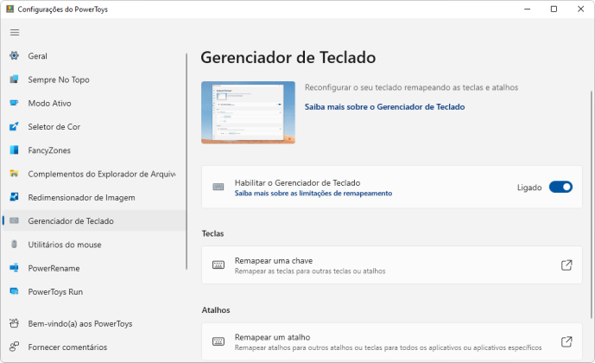The image size is (595, 363).
Task: Click the Bem-vindo(a) aos PowerToys icon
Action: tap(14, 323)
